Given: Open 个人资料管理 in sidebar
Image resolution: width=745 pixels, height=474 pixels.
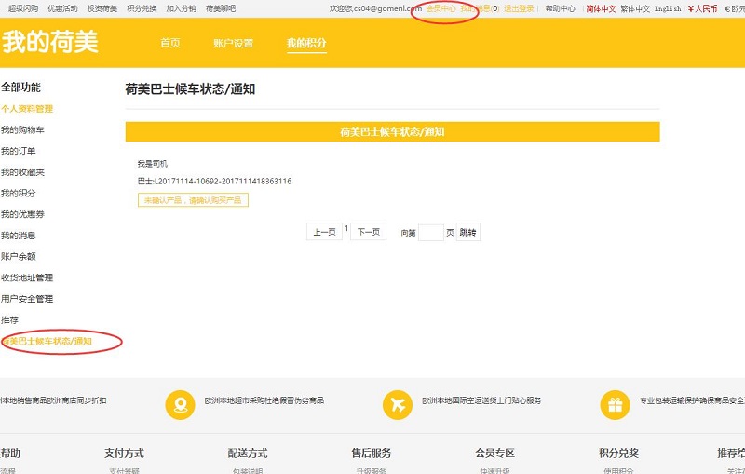Looking at the screenshot, I should [27, 109].
